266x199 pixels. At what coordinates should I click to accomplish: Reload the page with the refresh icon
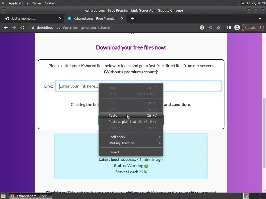[22, 27]
